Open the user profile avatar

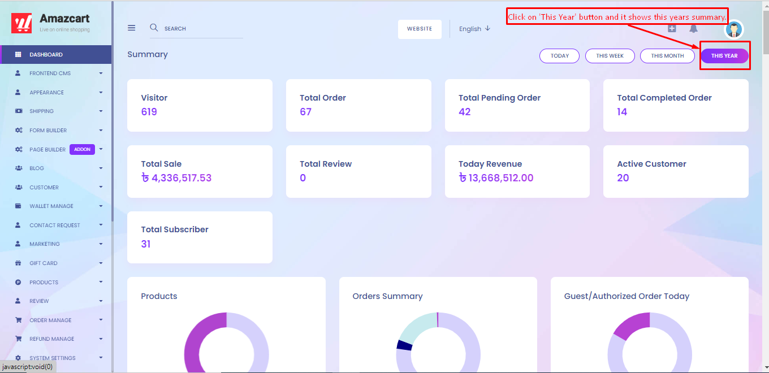(734, 29)
